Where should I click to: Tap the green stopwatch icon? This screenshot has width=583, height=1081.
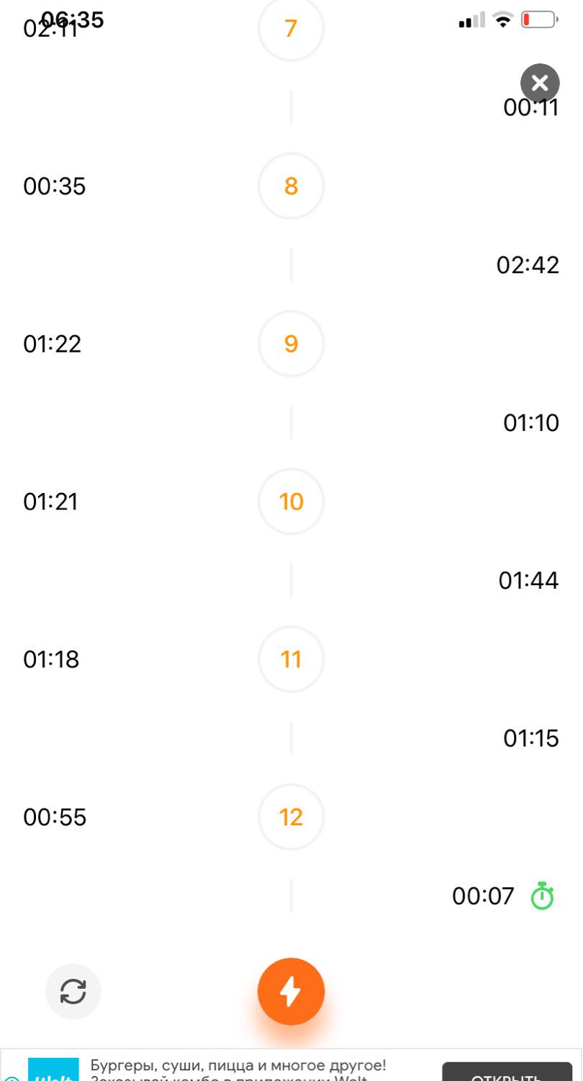[543, 896]
